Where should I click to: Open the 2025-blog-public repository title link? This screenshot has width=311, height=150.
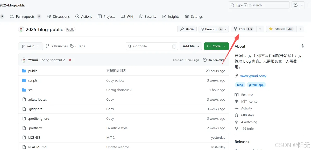[x=44, y=29]
